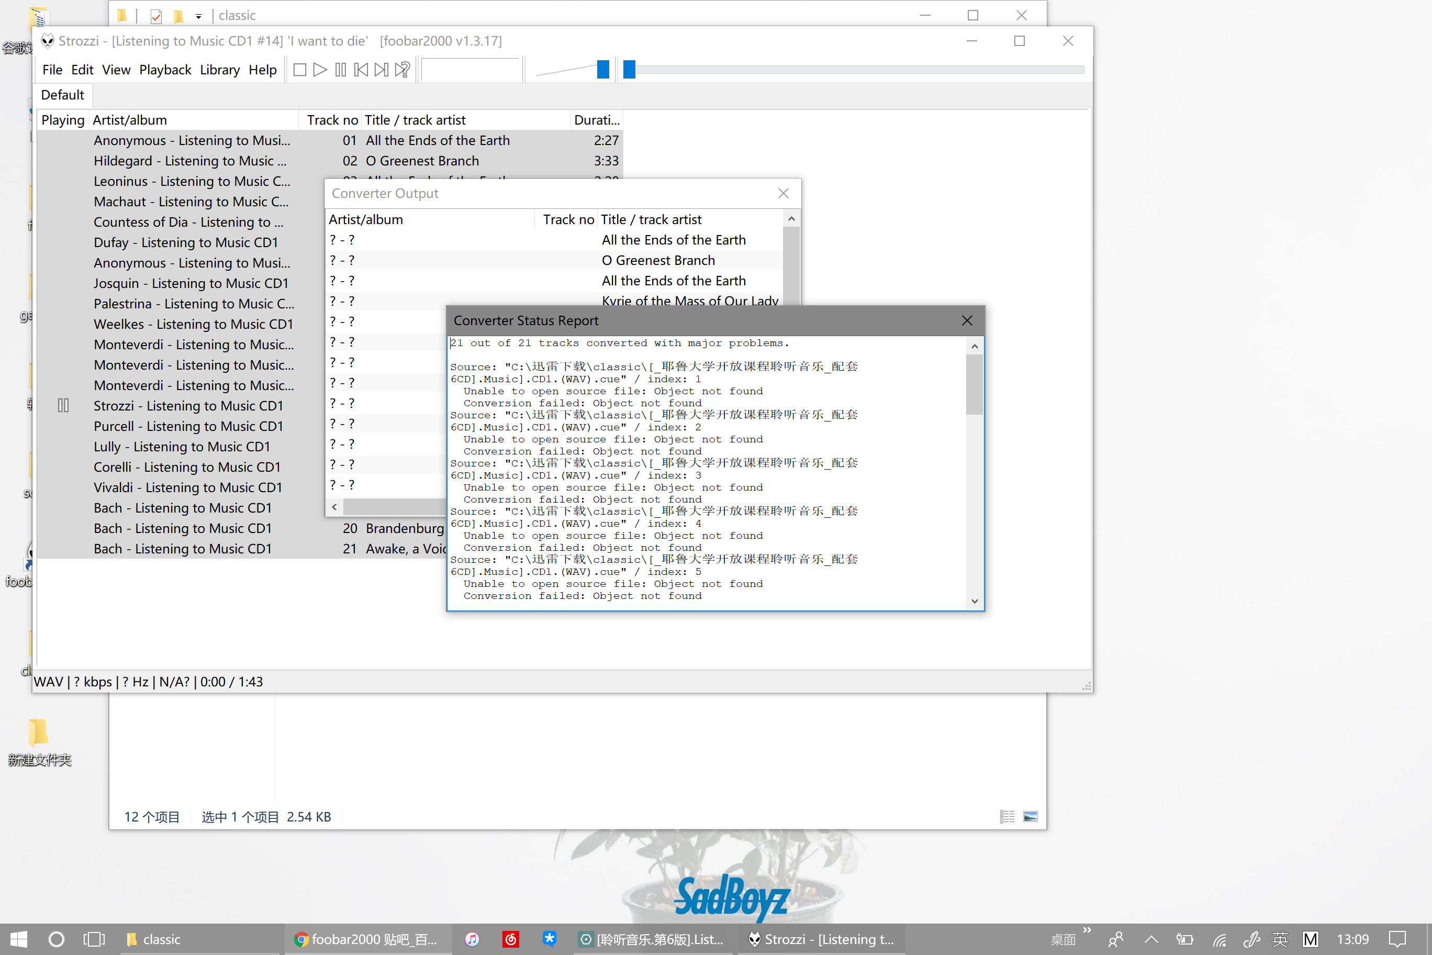Expand Explorer quick access toolbar dropdown
Image resolution: width=1432 pixels, height=955 pixels.
tap(198, 16)
